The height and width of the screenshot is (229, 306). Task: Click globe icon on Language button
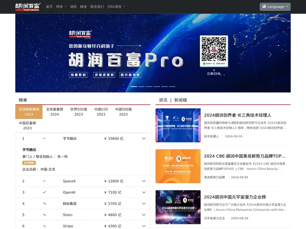264,6
